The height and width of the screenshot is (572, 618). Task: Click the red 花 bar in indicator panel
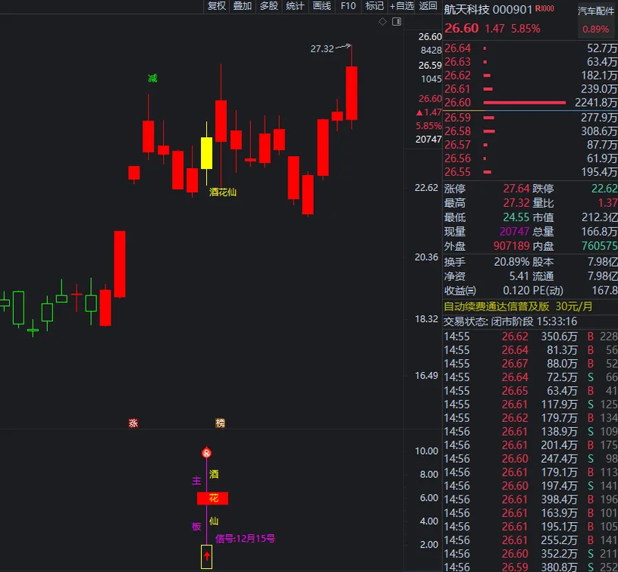point(212,498)
